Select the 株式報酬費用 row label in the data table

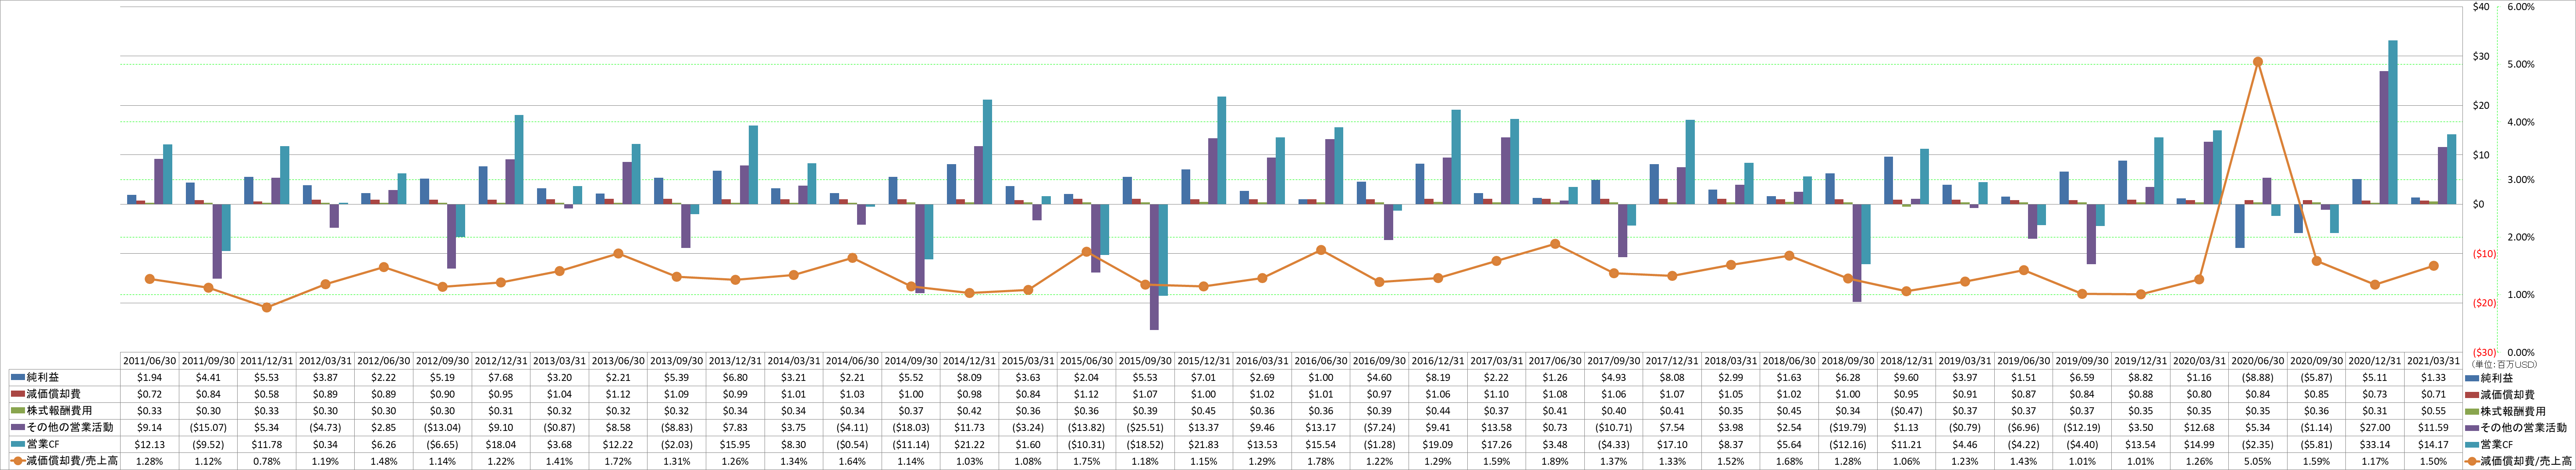click(x=59, y=411)
